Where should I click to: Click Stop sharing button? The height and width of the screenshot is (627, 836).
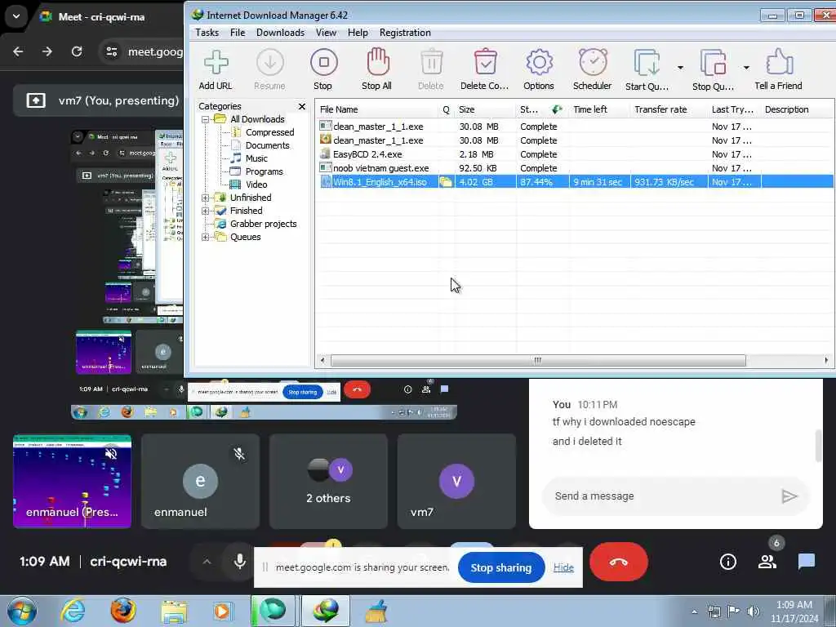click(x=501, y=568)
